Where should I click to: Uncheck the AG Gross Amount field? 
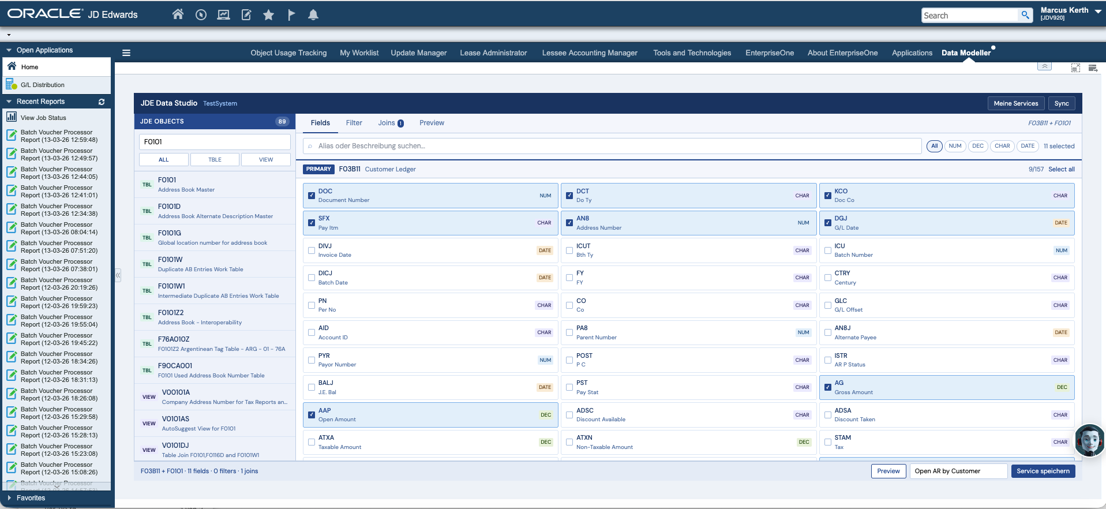(828, 387)
